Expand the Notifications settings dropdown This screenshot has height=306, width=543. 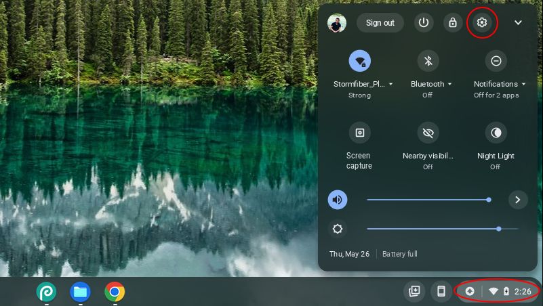500,84
